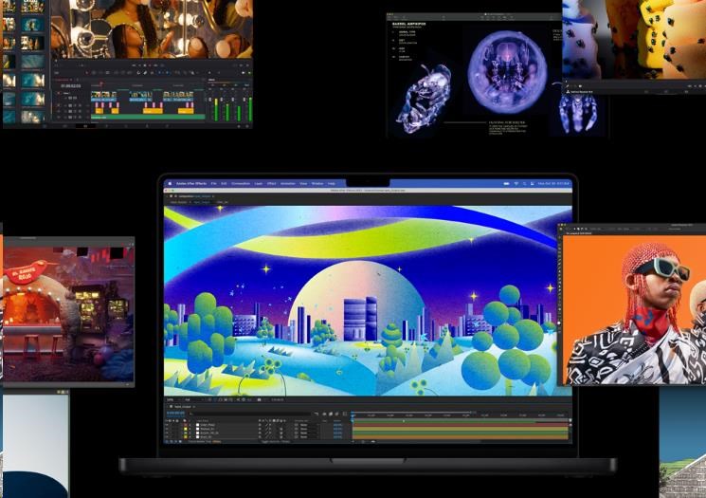The width and height of the screenshot is (706, 498).
Task: Select the green audio clip in video editor timeline
Action: point(148,118)
